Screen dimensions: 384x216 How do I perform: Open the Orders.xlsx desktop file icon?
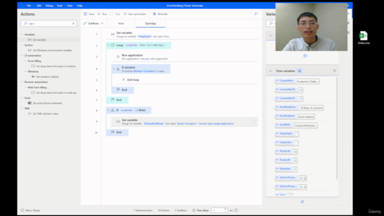tap(364, 37)
